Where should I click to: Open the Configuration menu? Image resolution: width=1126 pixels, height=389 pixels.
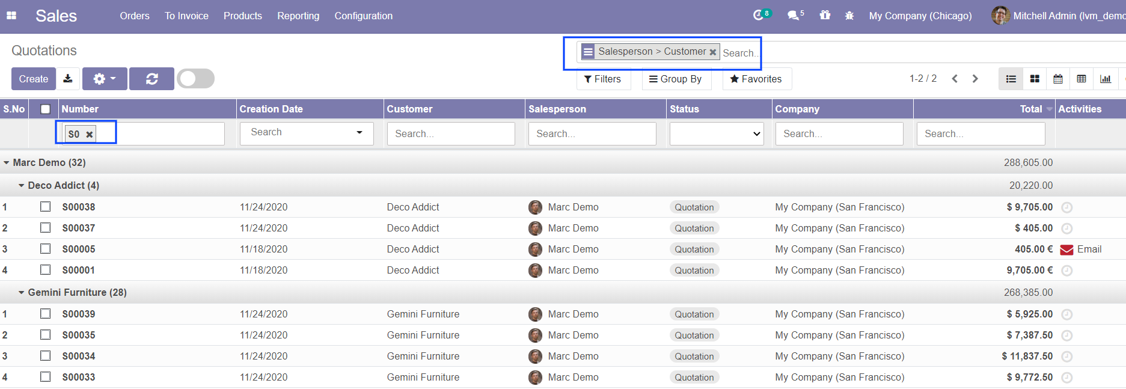(363, 16)
